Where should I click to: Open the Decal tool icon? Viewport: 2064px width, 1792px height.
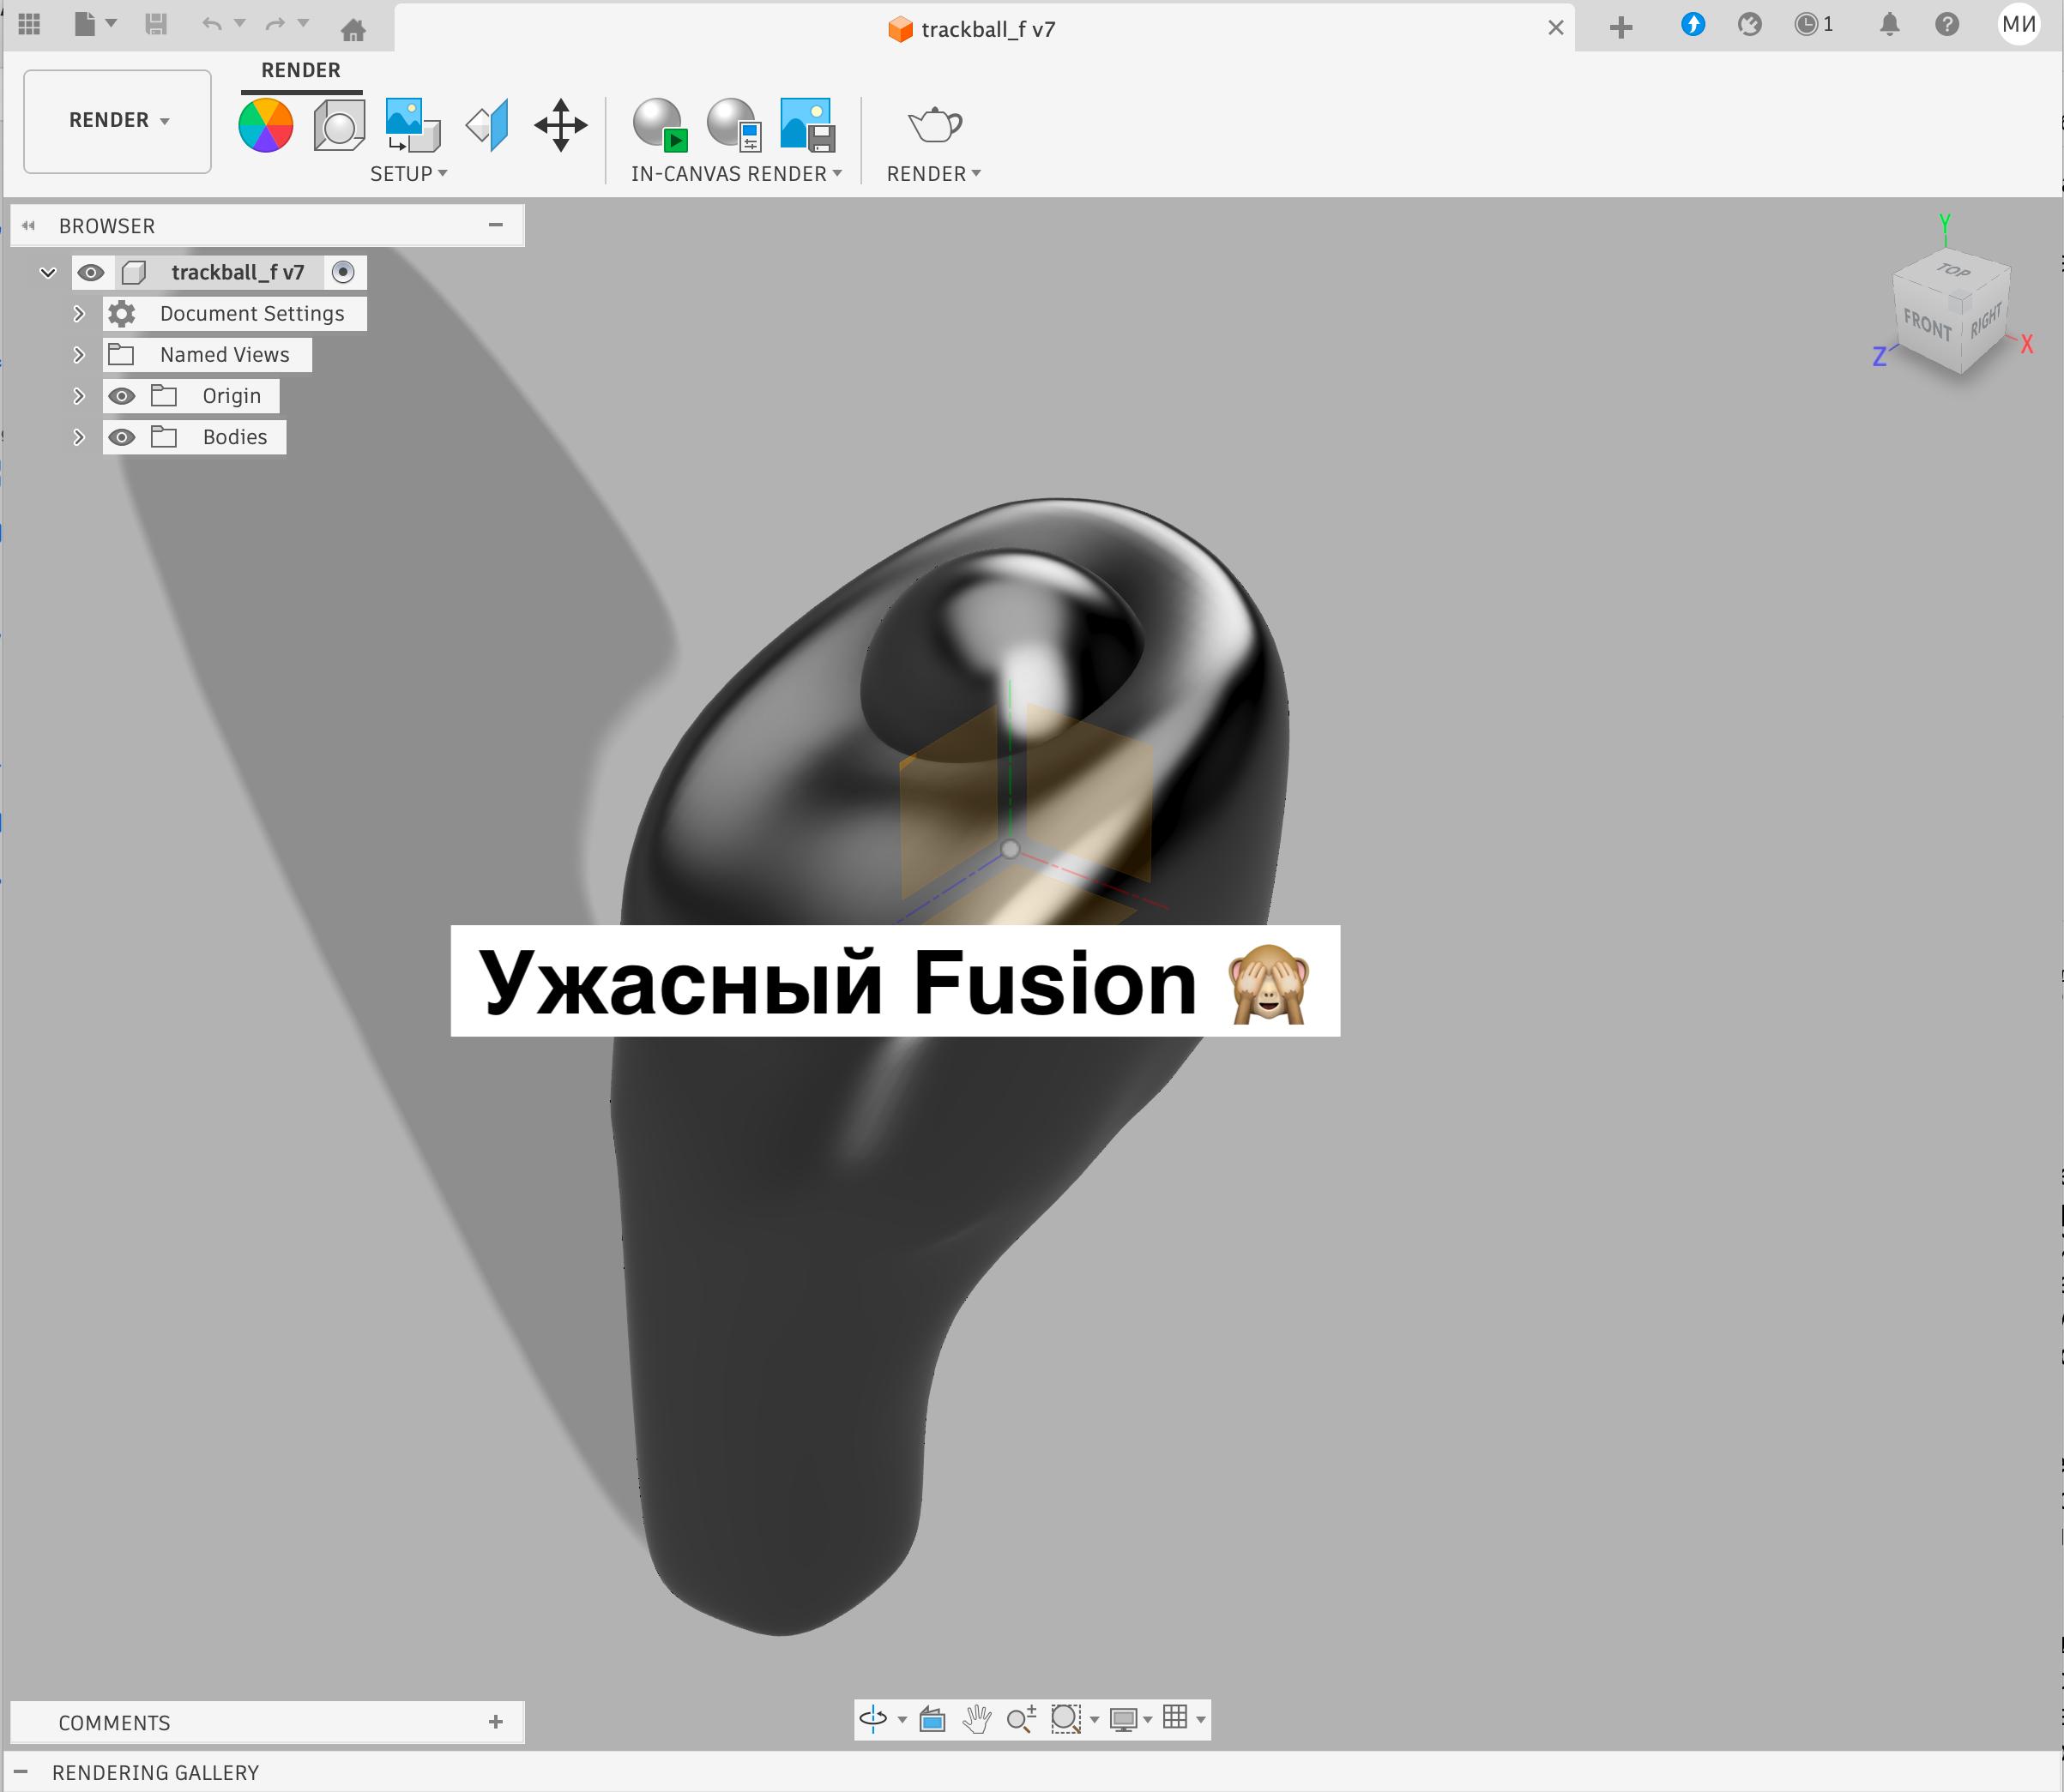413,125
